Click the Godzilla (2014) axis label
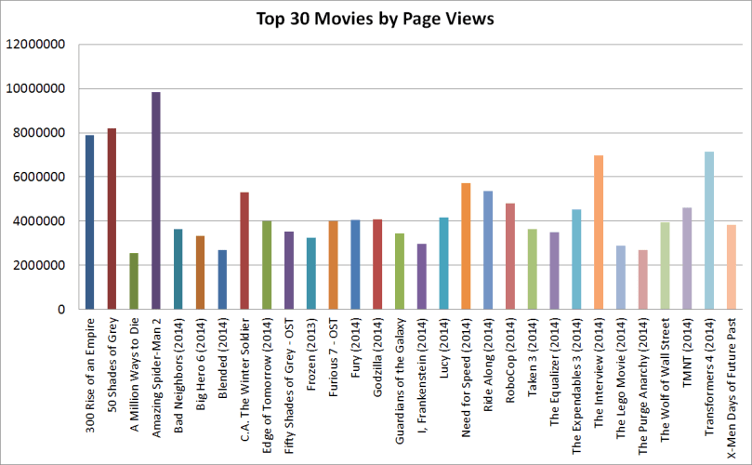The height and width of the screenshot is (465, 752). [x=378, y=357]
